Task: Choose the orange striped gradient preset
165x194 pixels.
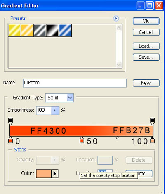Action: (27, 31)
